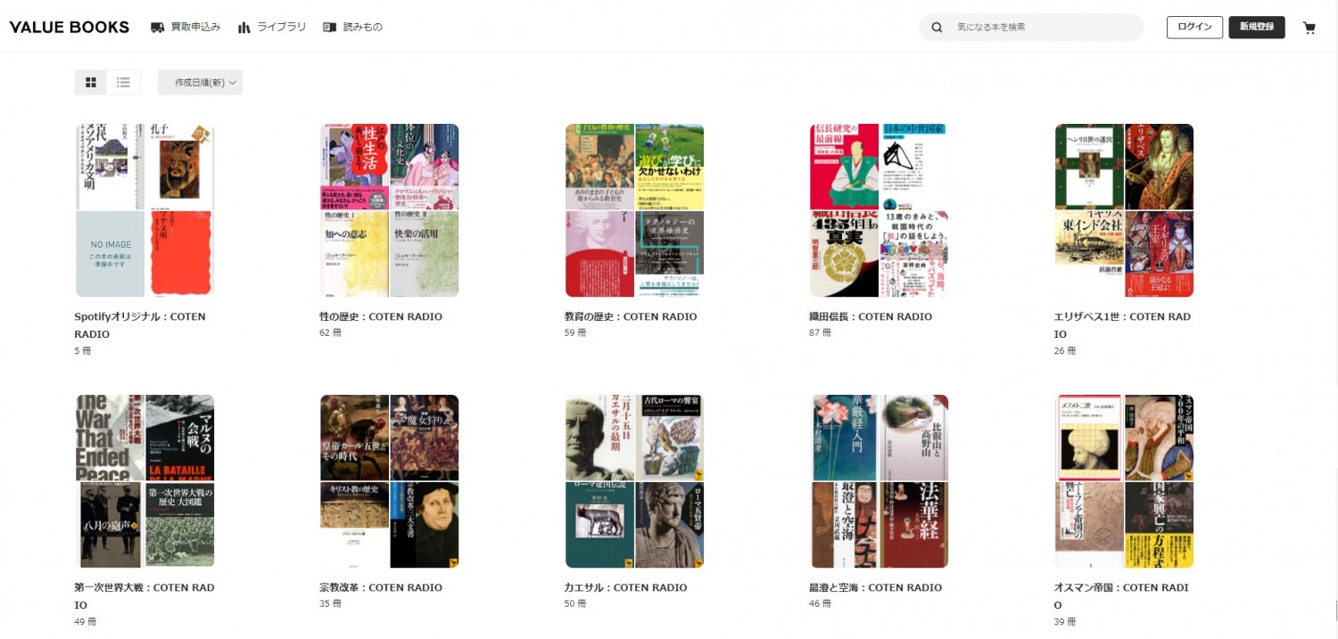
Task: Click the title 性の歴史：COTEN RADIO
Action: 381,316
